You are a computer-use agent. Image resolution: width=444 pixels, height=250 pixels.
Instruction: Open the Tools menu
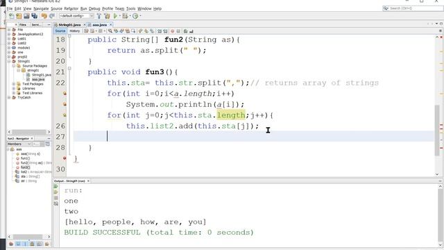[x=130, y=8]
